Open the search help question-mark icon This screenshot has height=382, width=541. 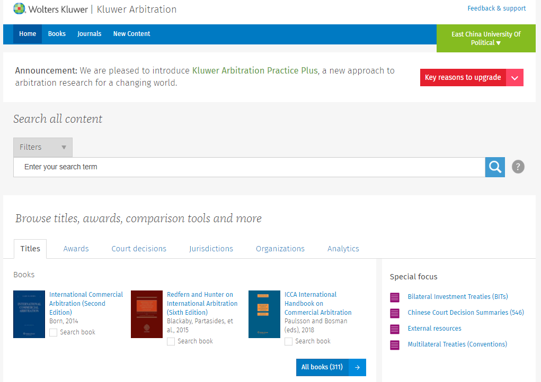point(518,167)
